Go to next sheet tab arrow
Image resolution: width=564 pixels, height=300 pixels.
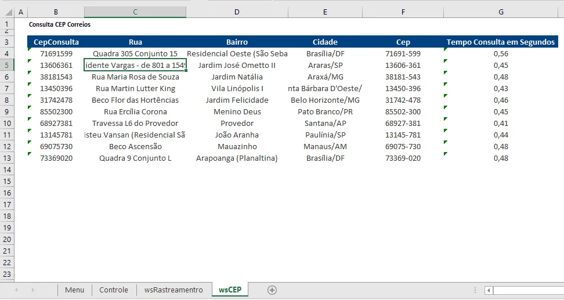(x=32, y=290)
